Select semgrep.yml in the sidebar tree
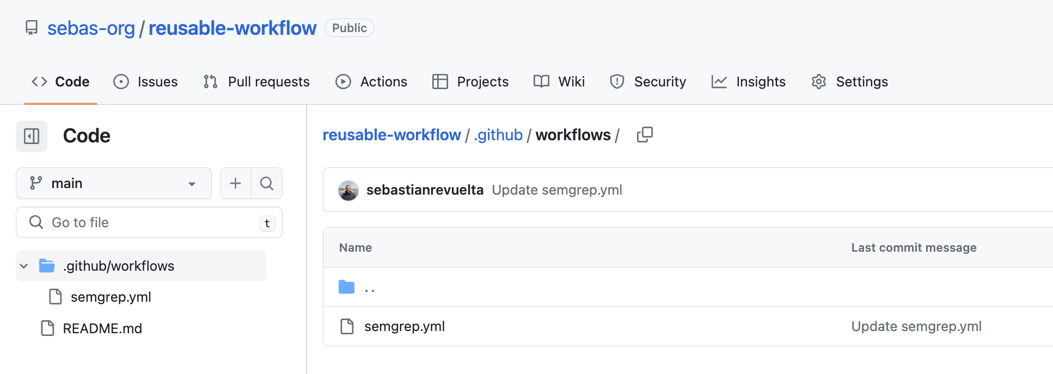The height and width of the screenshot is (374, 1053). coord(111,297)
